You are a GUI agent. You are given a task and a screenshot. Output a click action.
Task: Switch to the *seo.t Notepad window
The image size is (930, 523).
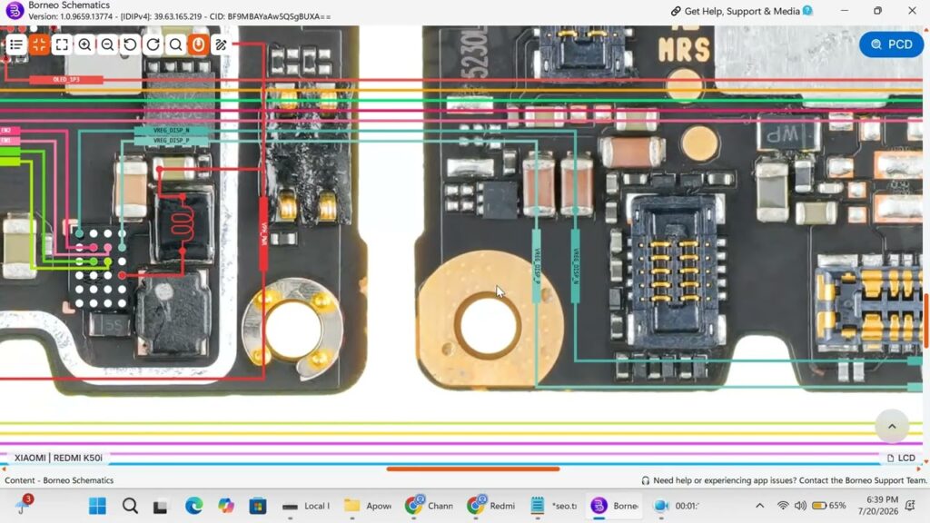(x=553, y=506)
